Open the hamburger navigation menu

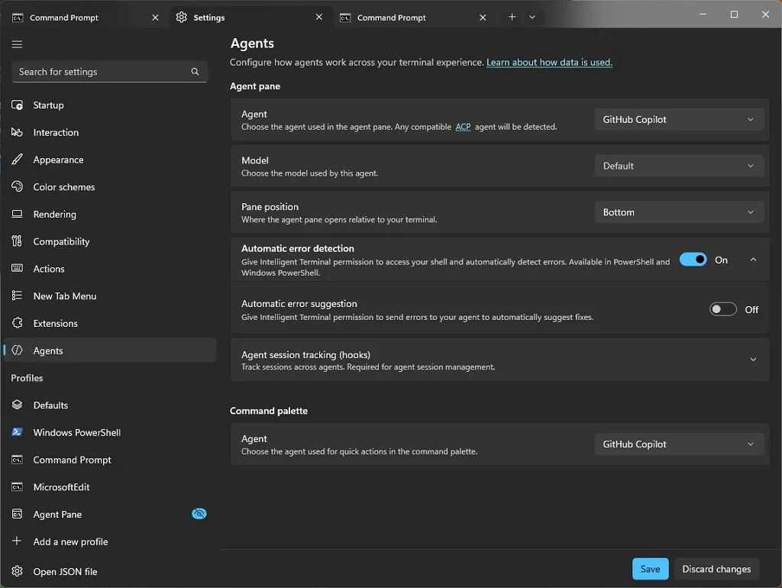(17, 44)
